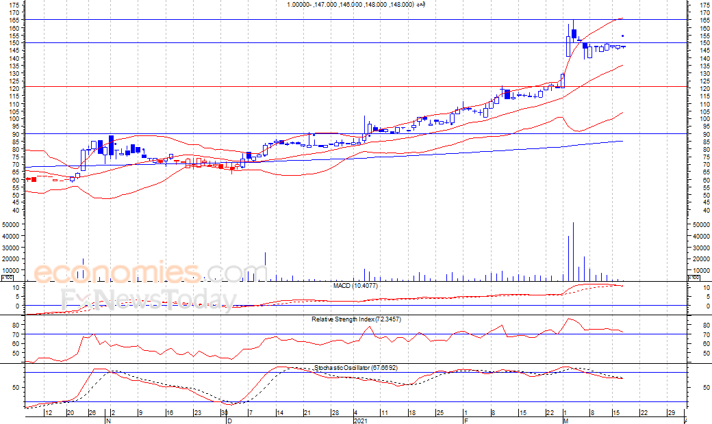Click the highest candlestick wick touching 165

point(574,25)
